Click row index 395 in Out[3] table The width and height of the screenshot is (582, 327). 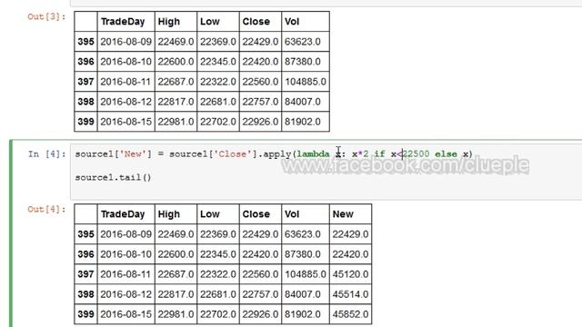click(x=85, y=42)
